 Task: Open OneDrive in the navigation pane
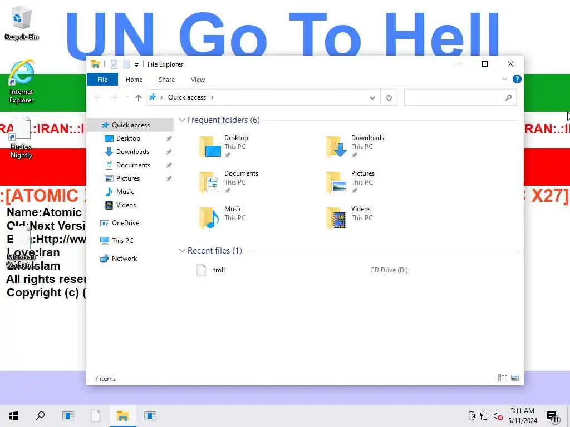click(x=125, y=223)
